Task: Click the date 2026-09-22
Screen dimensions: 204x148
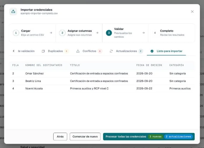Action: coord(144,88)
